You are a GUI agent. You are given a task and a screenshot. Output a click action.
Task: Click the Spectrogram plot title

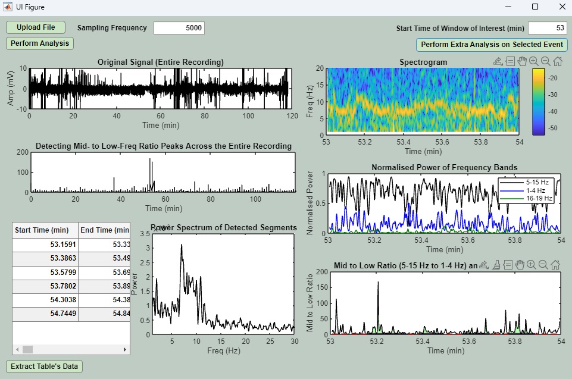tap(423, 62)
